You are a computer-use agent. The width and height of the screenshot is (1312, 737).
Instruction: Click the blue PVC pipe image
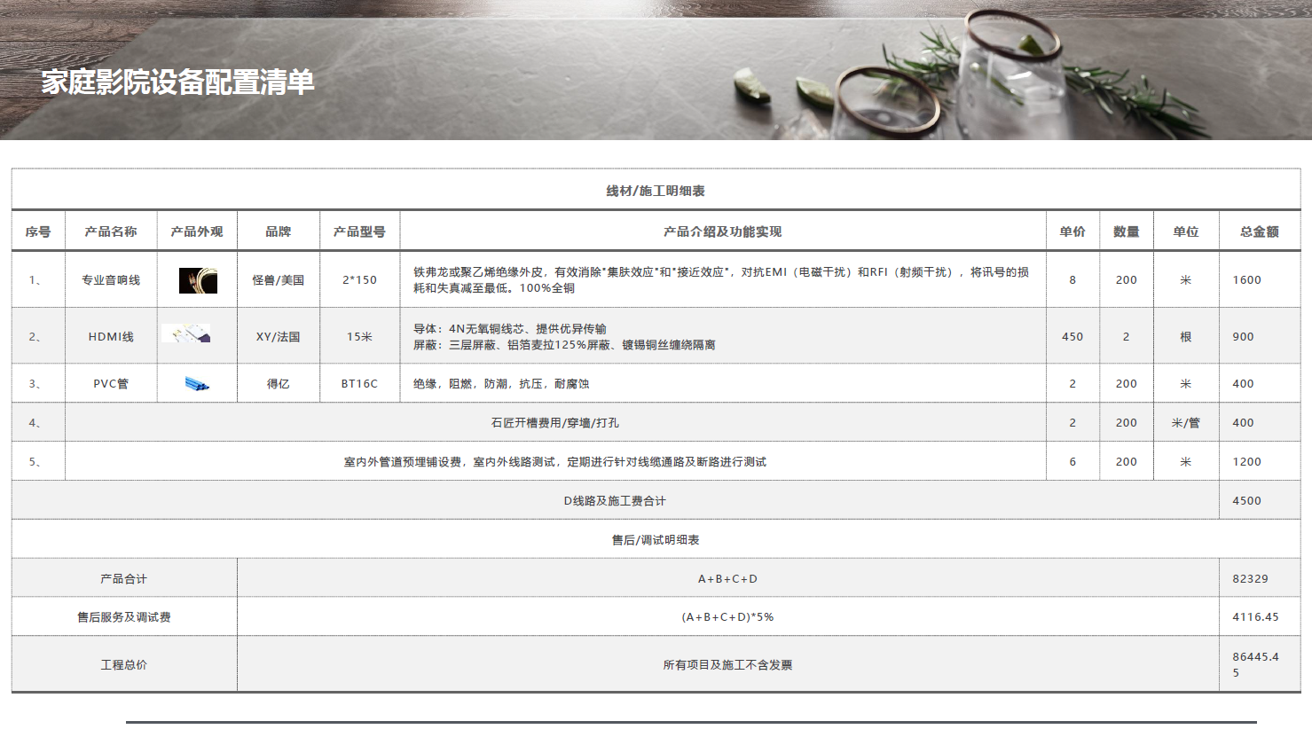pyautogui.click(x=197, y=384)
